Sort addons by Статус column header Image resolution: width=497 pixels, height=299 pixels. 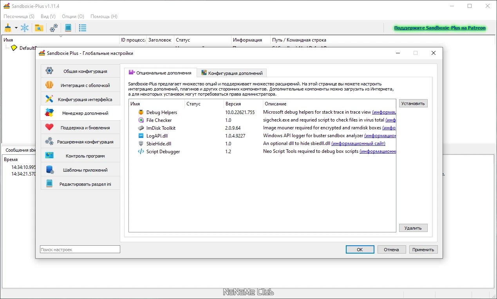204,104
